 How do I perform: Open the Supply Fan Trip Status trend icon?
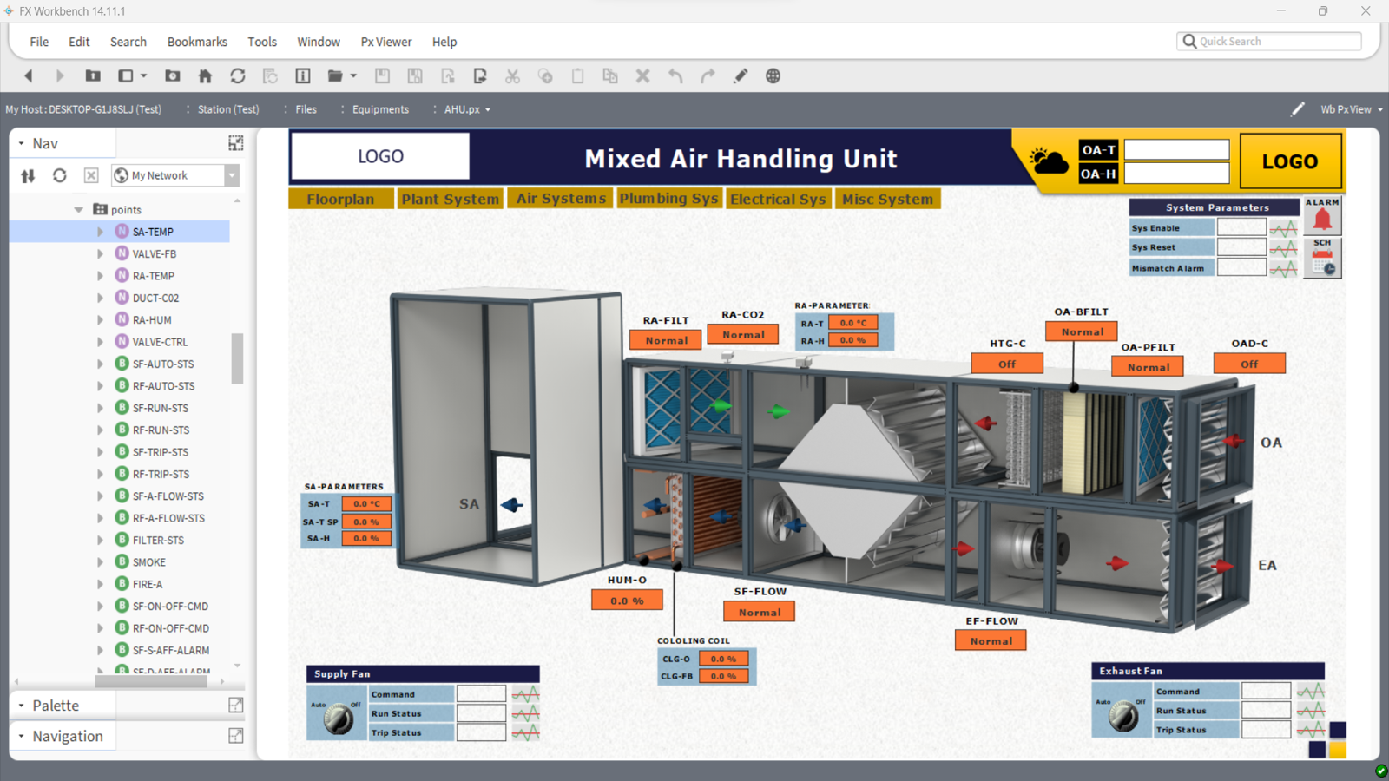525,732
